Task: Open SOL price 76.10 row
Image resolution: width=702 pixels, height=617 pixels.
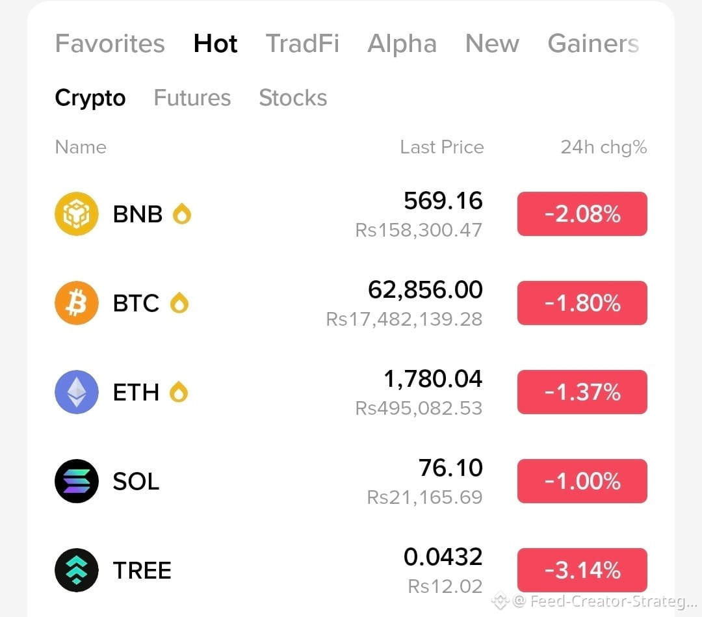Action: [x=351, y=481]
